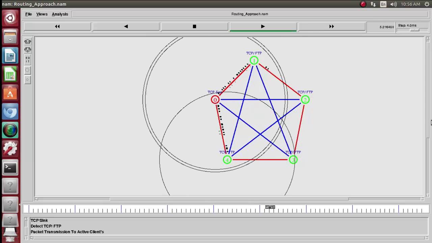Click the Routing_Approach.nam title field
Screen dimensions: 432x243
[x=250, y=14]
